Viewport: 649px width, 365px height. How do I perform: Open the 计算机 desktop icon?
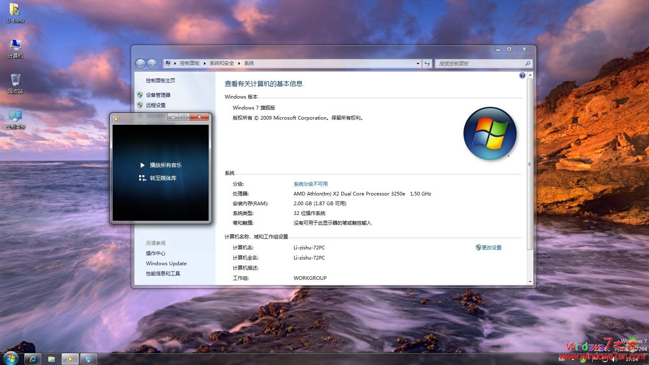[15, 45]
